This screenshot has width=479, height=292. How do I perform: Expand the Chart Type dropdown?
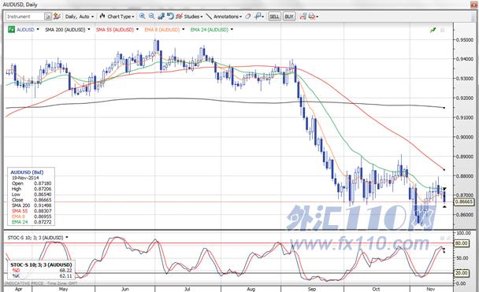[x=117, y=17]
